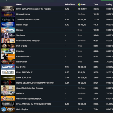
Task: Click the 96.03% rating value
Action: [x=110, y=25]
